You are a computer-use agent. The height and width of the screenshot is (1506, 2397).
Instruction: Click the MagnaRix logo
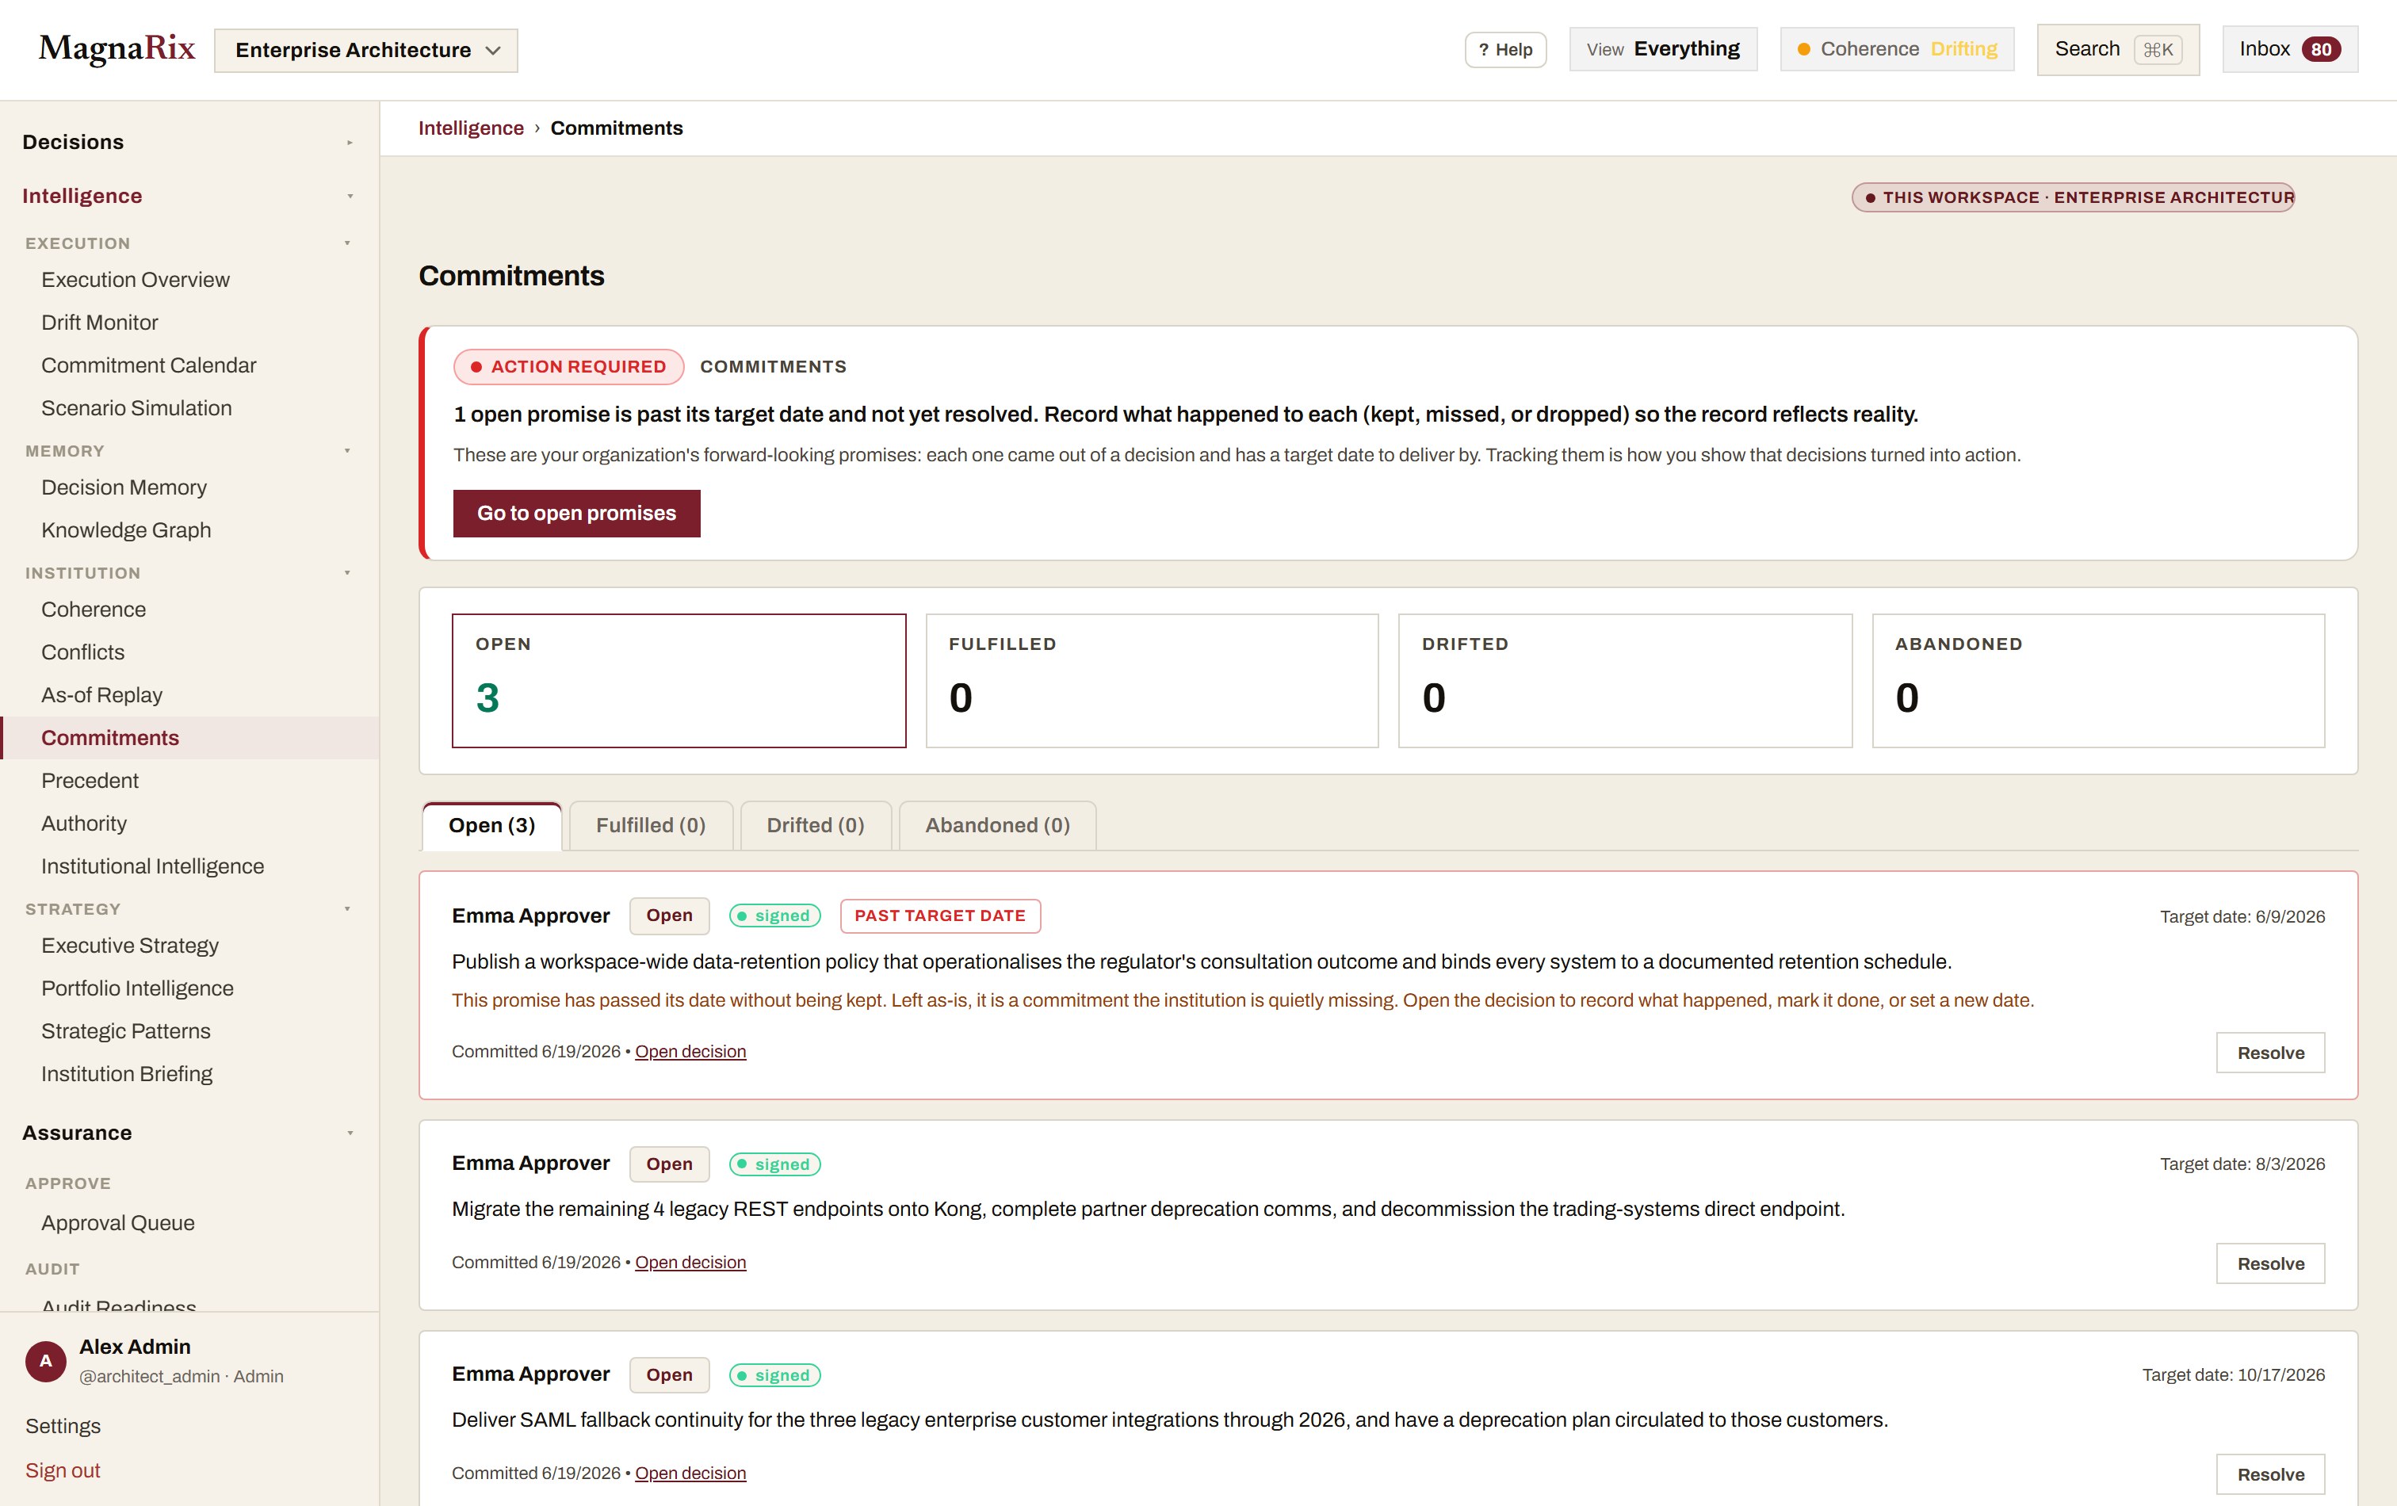pyautogui.click(x=117, y=49)
